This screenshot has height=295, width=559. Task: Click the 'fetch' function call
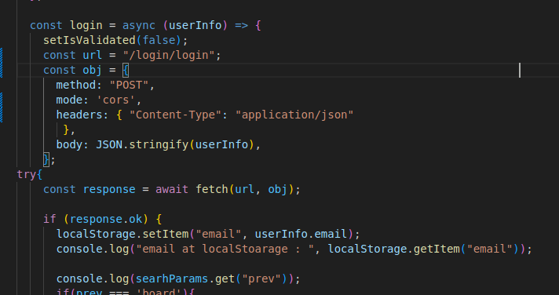click(x=212, y=190)
